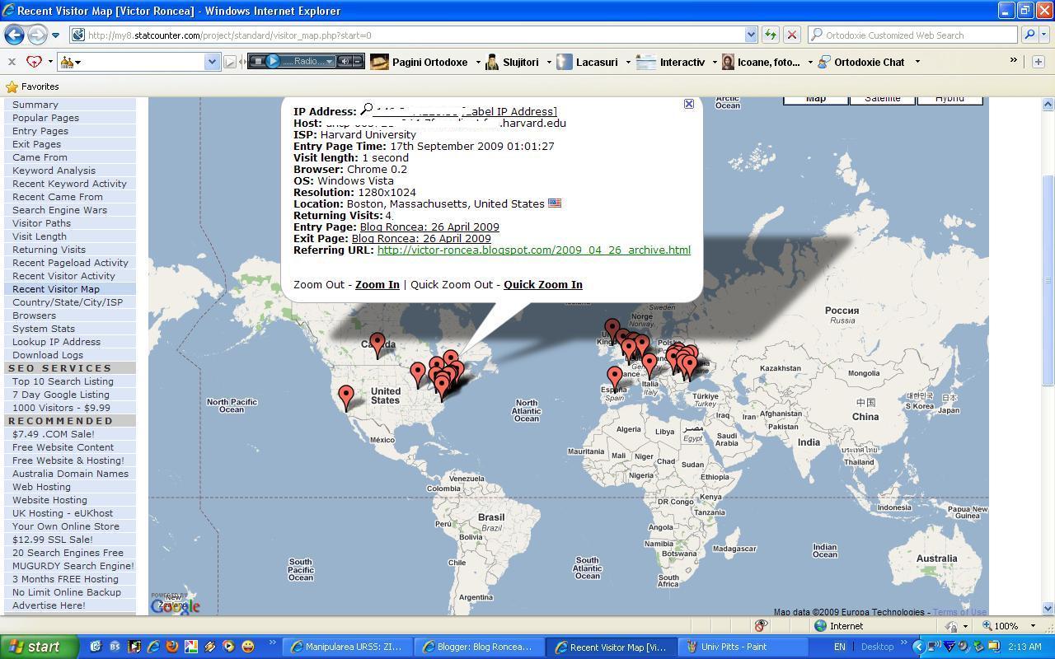Show hidden system tray icons arrow
Viewport: 1055px width, 659px height.
tap(918, 647)
